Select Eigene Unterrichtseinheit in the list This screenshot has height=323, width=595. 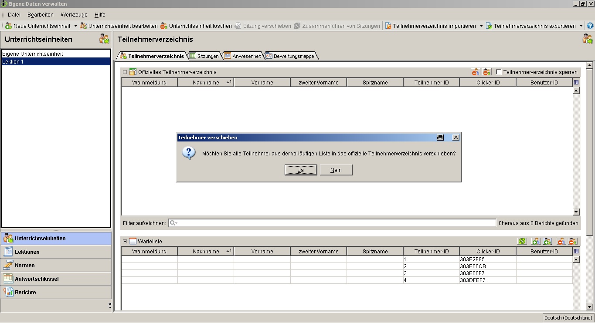coord(56,54)
